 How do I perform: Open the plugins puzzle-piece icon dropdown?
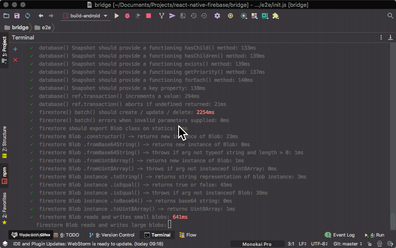pos(275,16)
